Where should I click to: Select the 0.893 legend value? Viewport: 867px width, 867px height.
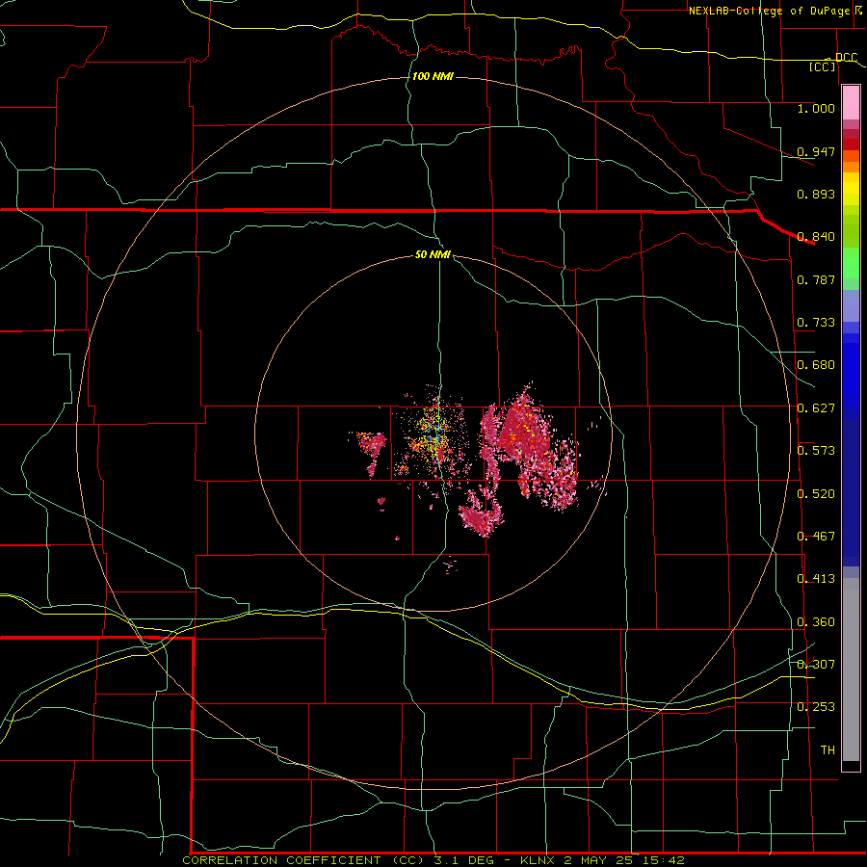[816, 194]
